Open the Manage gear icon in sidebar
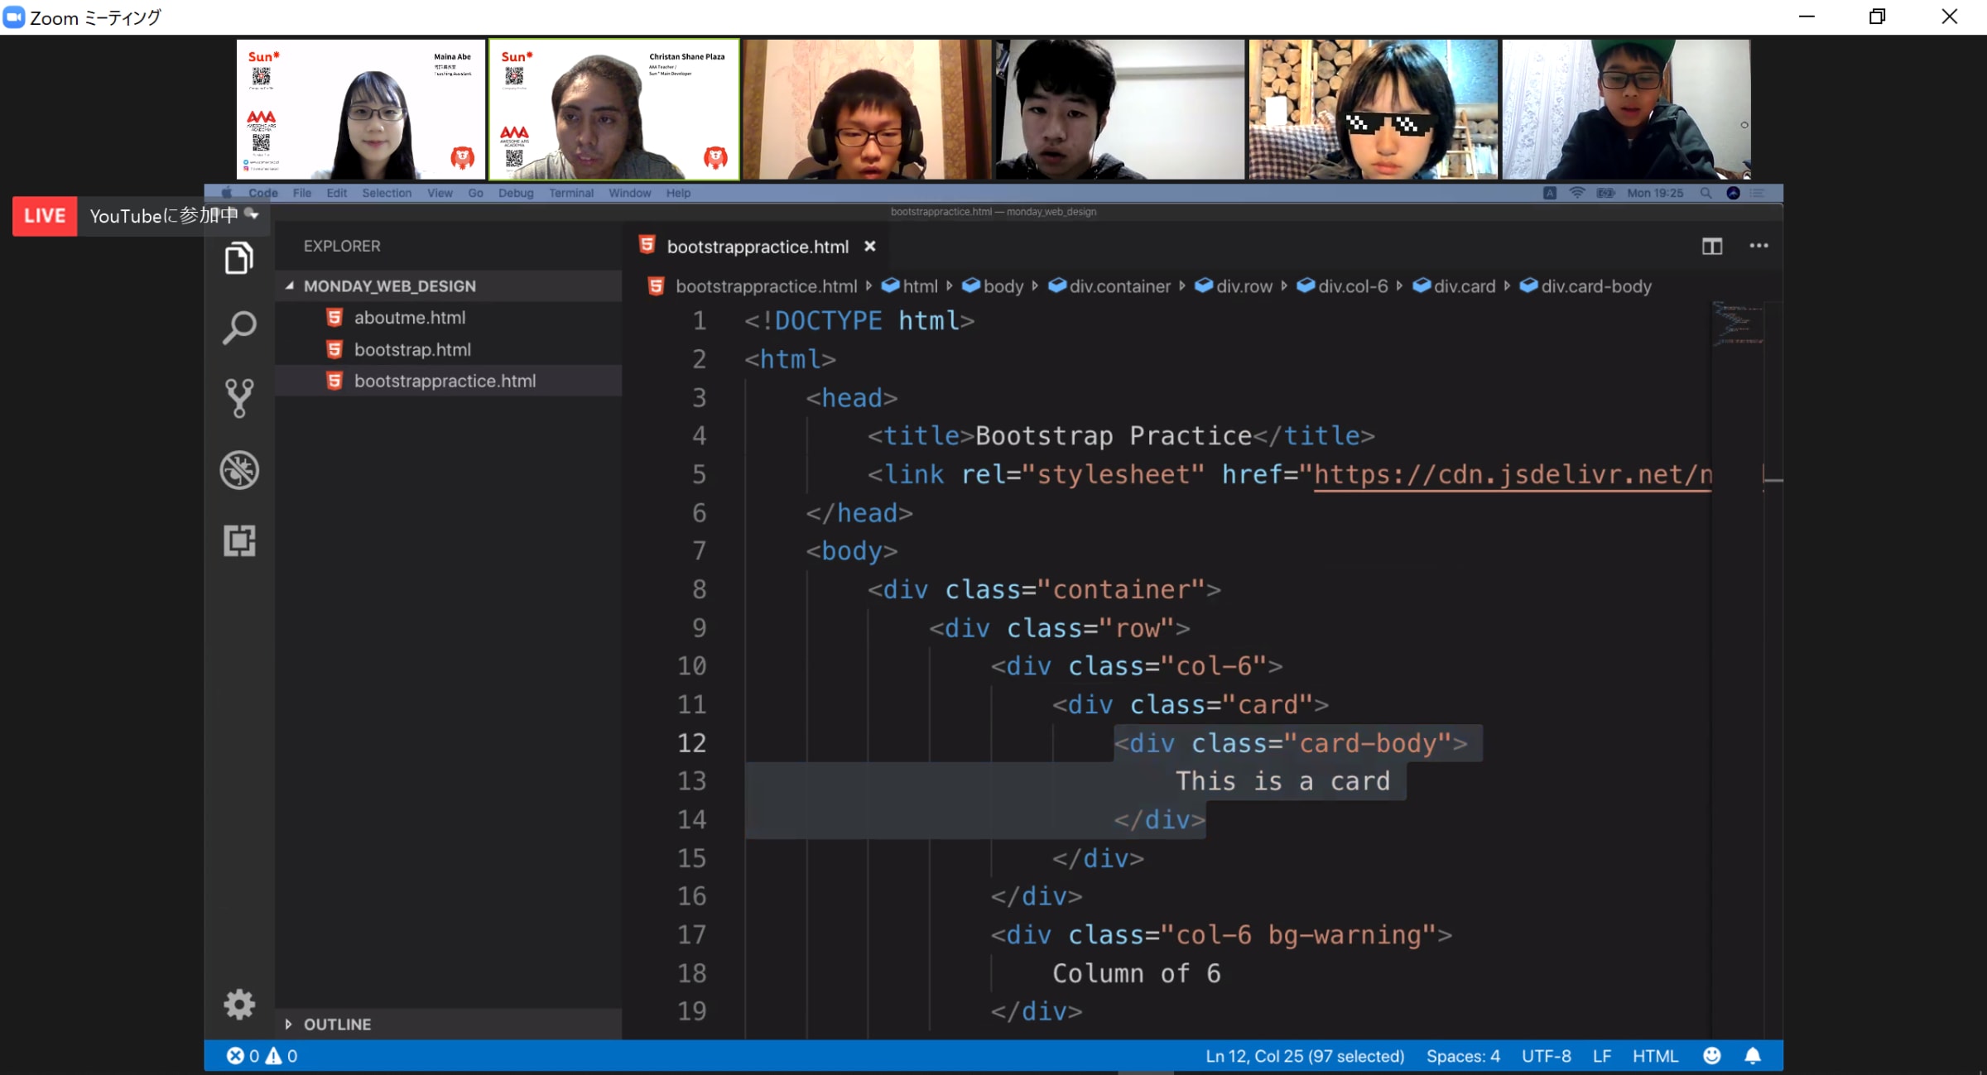The height and width of the screenshot is (1075, 1987). pyautogui.click(x=239, y=1004)
